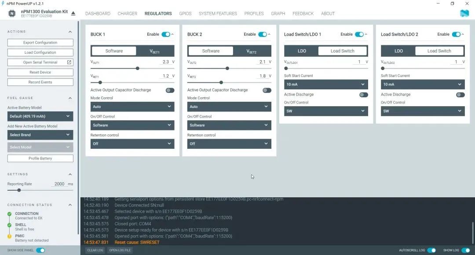Click the Export Configuration button

40,43
